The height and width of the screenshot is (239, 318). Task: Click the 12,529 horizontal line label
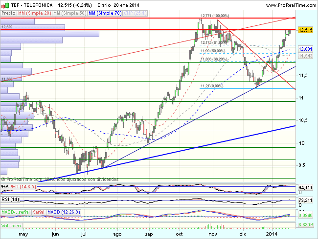tap(7, 27)
